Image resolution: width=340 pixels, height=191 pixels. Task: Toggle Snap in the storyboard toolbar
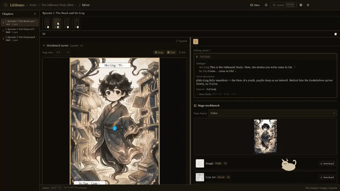pyautogui.click(x=159, y=52)
